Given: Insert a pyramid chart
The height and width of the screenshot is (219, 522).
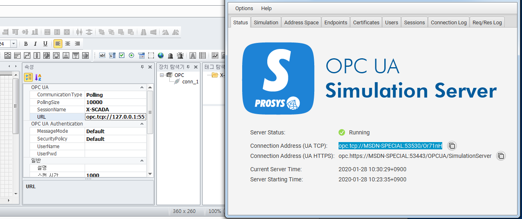Looking at the screenshot, I should point(66,55).
